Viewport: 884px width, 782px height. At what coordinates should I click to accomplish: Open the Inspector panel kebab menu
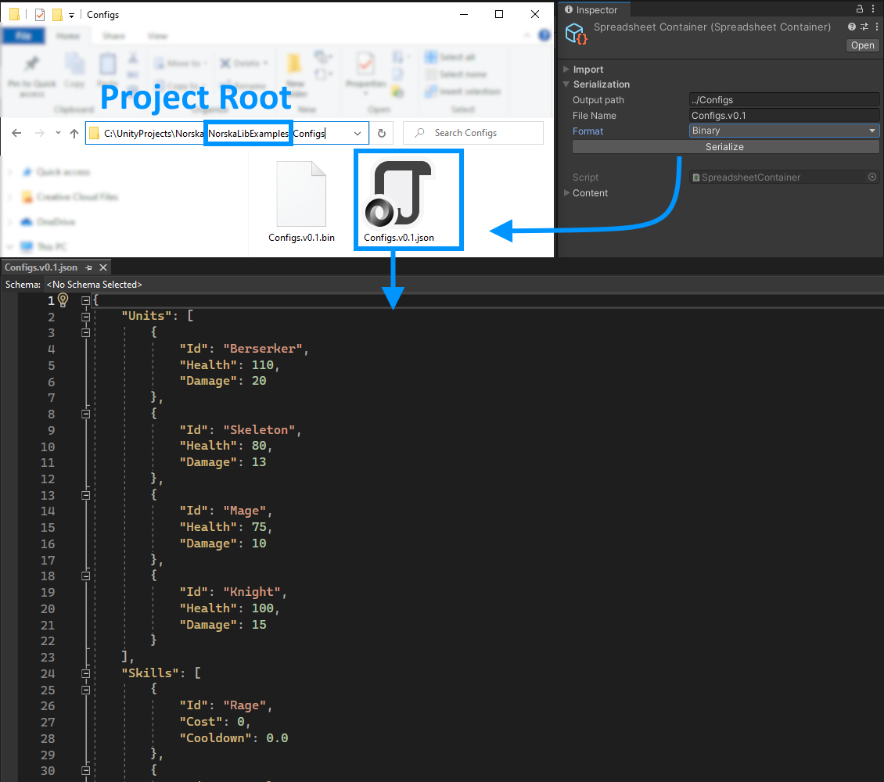874,9
